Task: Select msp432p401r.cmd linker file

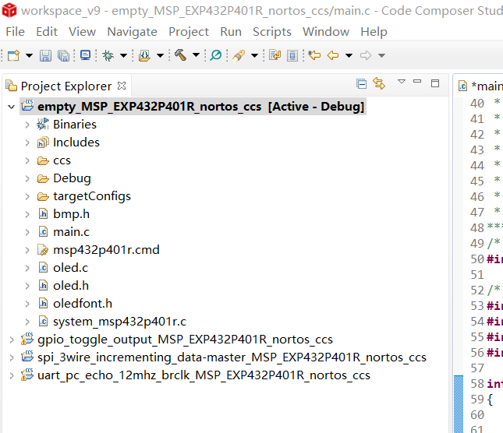Action: click(x=106, y=250)
